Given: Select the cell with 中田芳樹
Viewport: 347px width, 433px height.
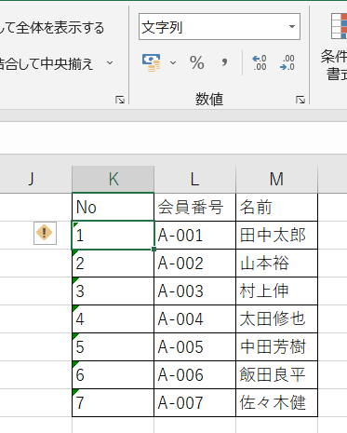Looking at the screenshot, I should point(276,346).
